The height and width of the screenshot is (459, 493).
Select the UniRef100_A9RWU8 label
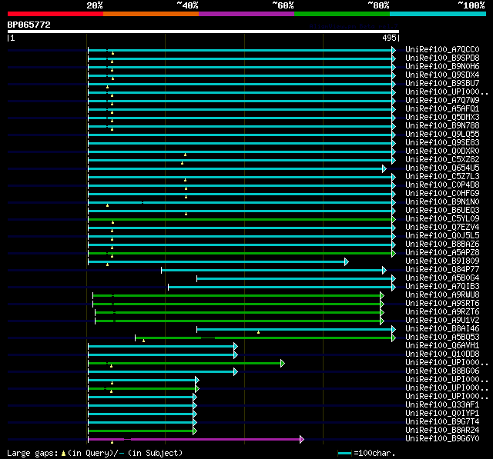(x=442, y=295)
